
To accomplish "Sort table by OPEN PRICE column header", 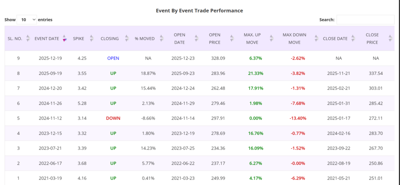I will (214, 38).
